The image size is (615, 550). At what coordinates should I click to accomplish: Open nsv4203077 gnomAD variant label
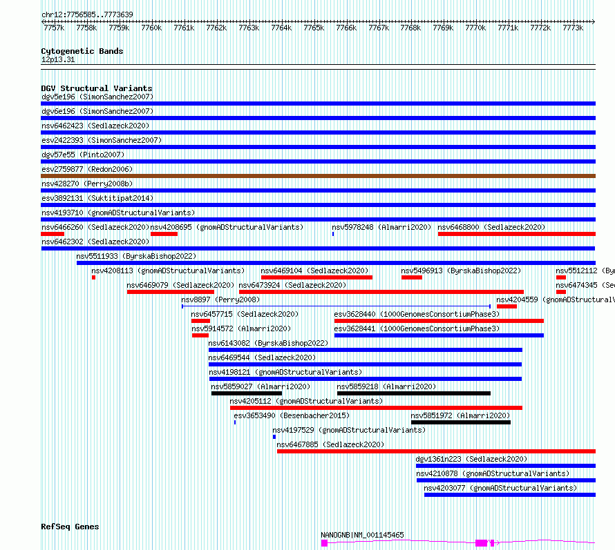coord(500,488)
